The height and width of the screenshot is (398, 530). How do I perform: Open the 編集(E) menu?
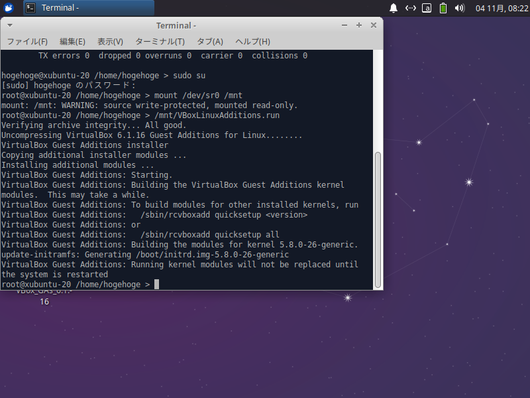click(x=72, y=42)
